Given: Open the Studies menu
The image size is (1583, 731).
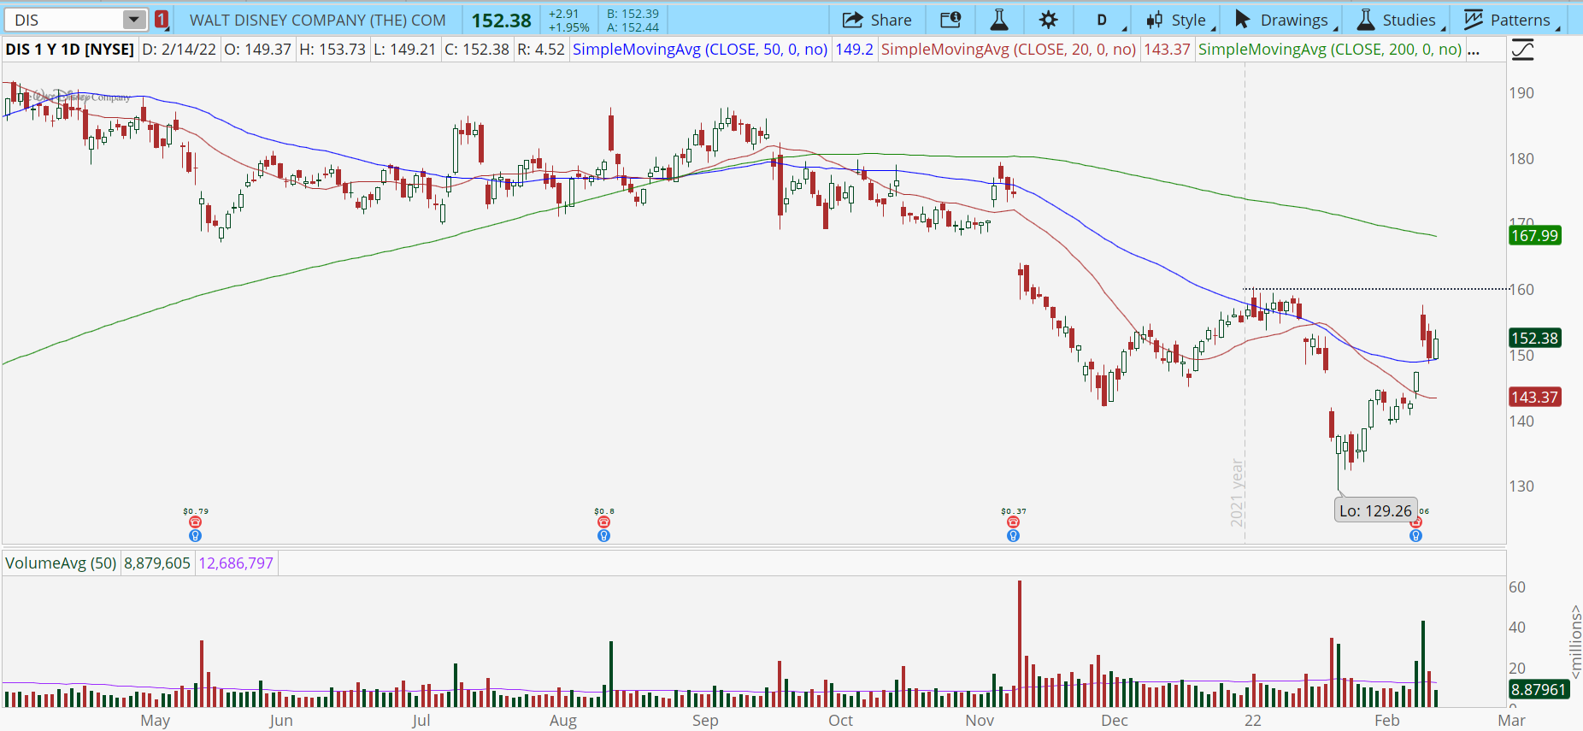Looking at the screenshot, I should tap(1399, 20).
